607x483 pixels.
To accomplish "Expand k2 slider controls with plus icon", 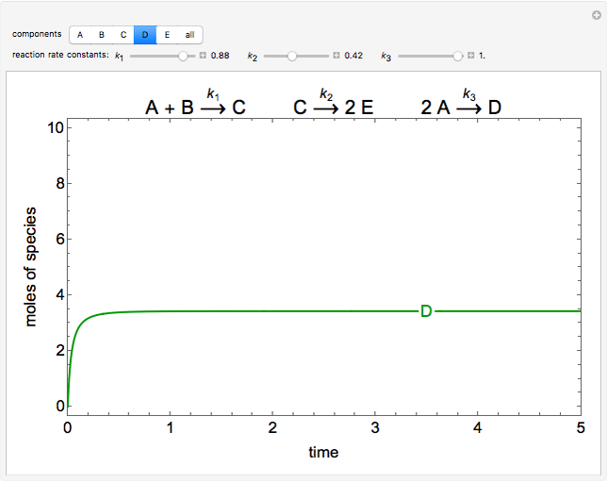I will point(336,57).
